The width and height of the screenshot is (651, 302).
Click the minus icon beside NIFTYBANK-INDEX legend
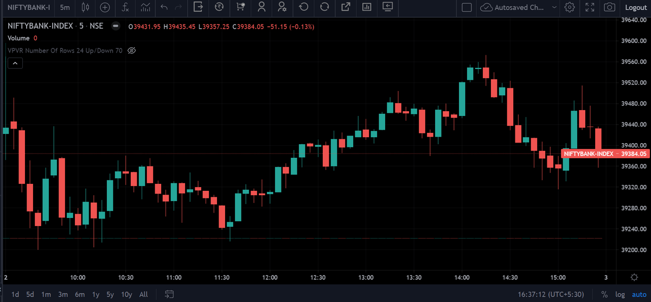point(115,26)
